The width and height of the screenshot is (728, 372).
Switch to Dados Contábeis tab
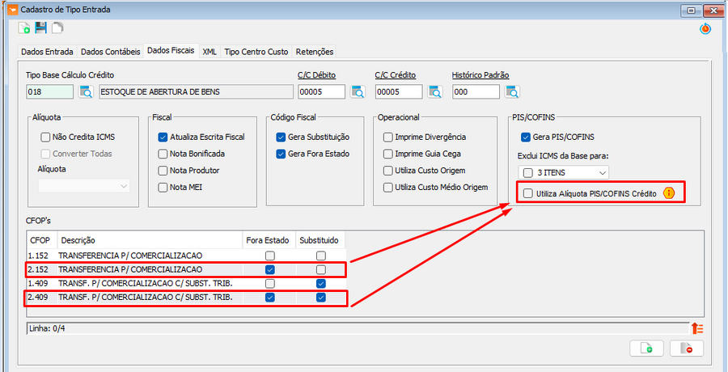[x=111, y=52]
